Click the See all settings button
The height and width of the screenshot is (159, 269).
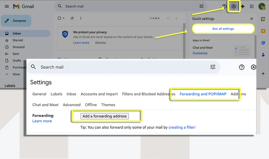click(223, 29)
